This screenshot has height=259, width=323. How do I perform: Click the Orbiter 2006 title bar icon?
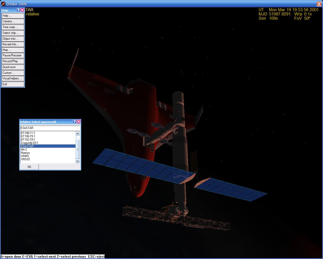(x=3, y=4)
